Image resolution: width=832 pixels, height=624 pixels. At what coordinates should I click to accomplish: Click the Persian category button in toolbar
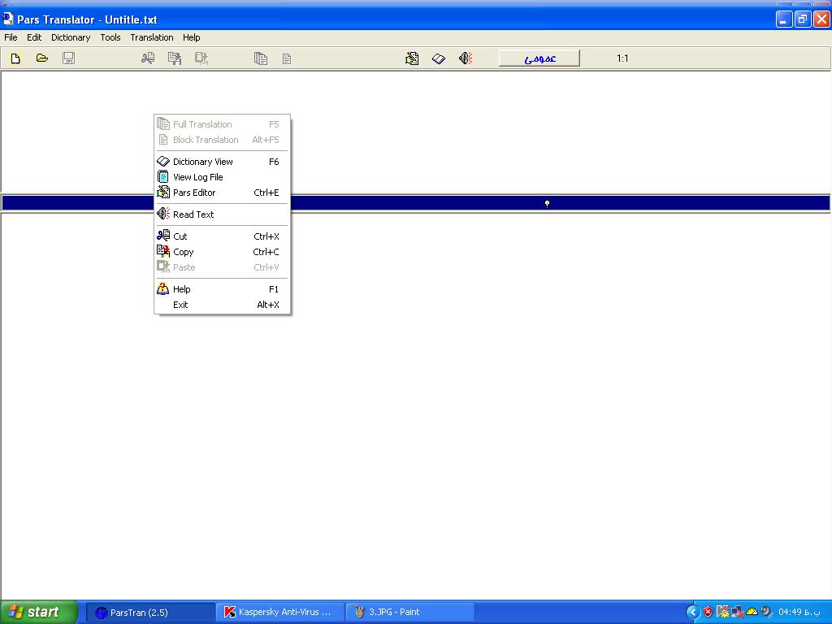539,58
